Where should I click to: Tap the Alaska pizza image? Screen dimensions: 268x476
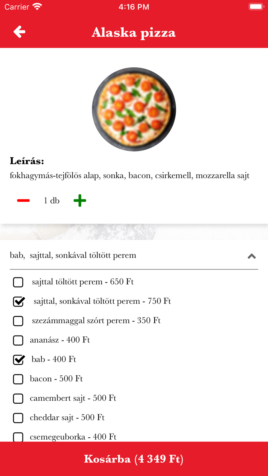pos(134,109)
